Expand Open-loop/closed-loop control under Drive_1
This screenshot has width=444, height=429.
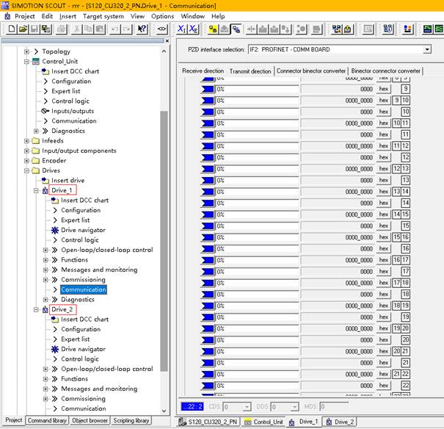[x=45, y=250]
